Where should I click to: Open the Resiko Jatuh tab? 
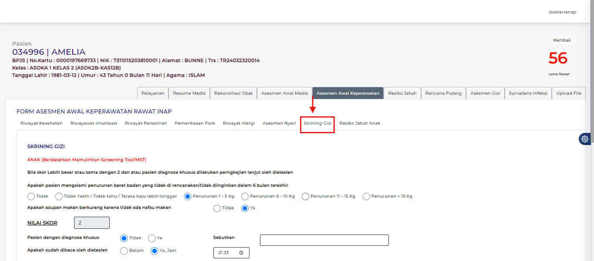(x=402, y=93)
